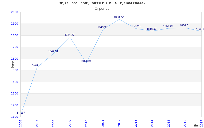Click the 1100 y-axis value
204x128 pixels.
point(15,117)
